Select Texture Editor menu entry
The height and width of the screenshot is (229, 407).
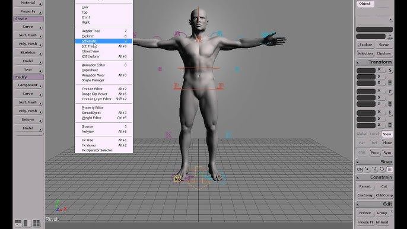104,89
